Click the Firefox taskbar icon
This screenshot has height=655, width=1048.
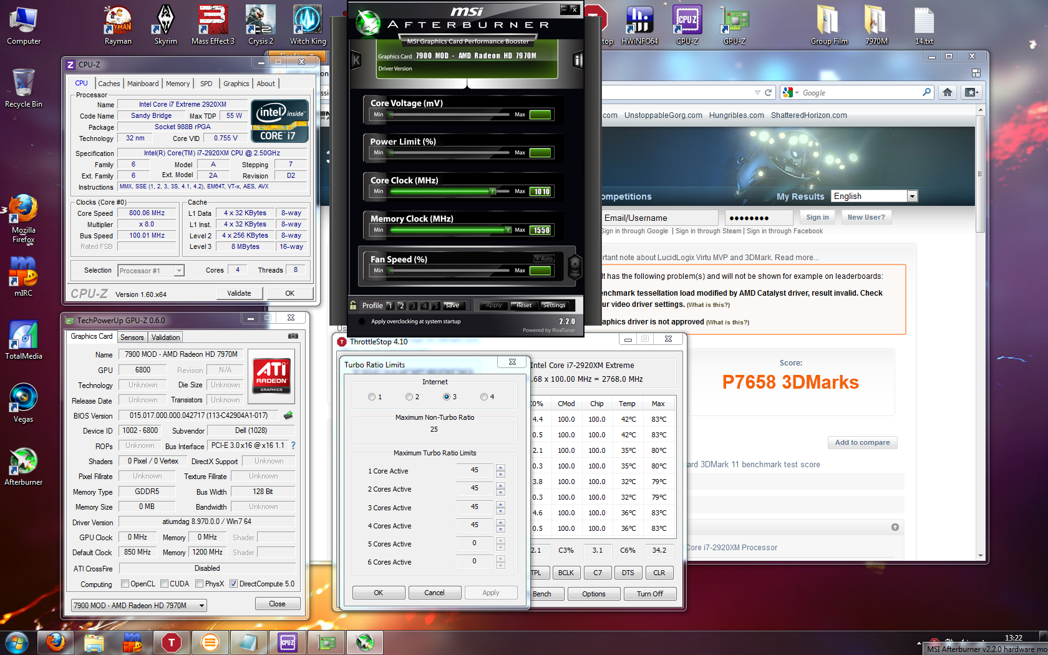point(56,642)
